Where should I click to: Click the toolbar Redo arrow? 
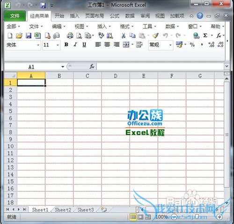(x=178, y=36)
